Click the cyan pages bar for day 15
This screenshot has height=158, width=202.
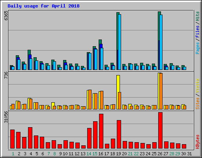pos(96,59)
